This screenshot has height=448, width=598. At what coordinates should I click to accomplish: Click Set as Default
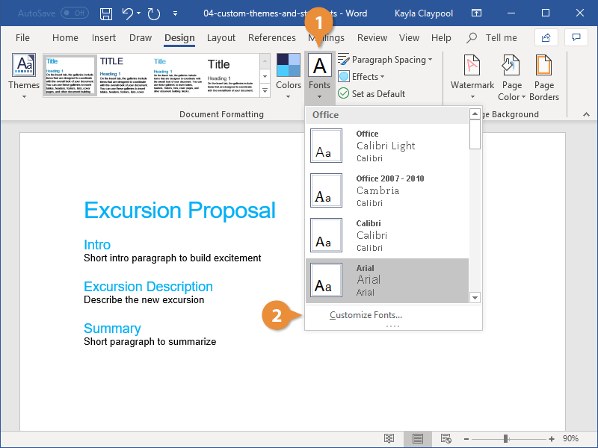[372, 94]
